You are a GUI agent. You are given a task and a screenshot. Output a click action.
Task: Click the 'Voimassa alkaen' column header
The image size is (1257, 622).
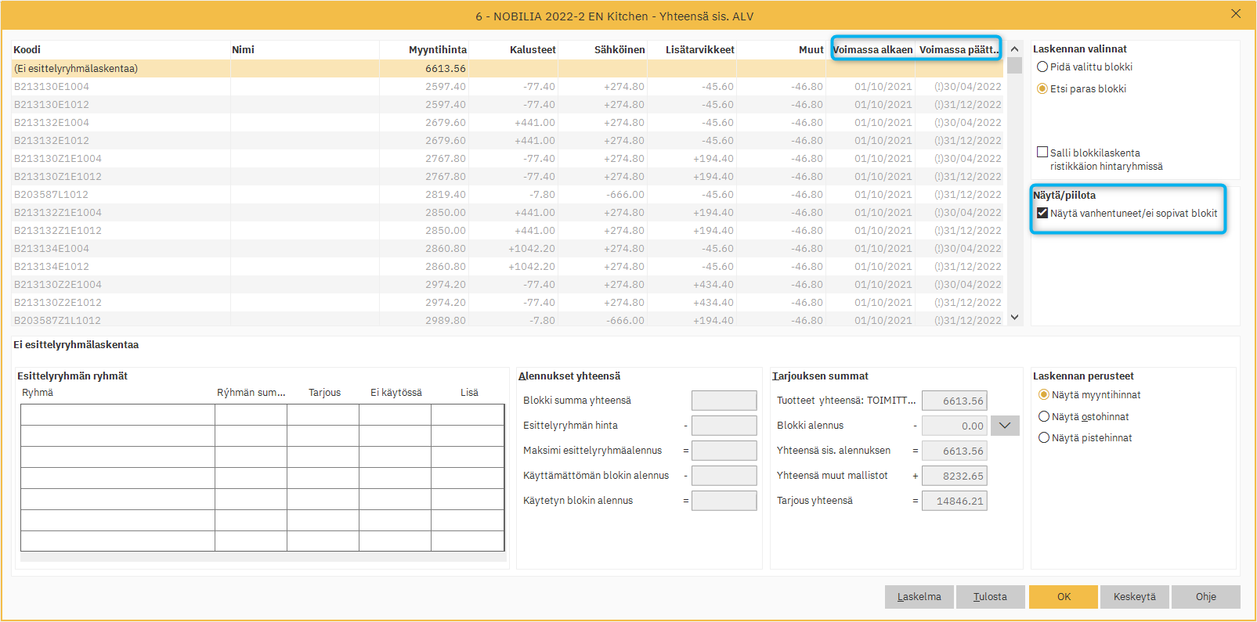pos(872,50)
